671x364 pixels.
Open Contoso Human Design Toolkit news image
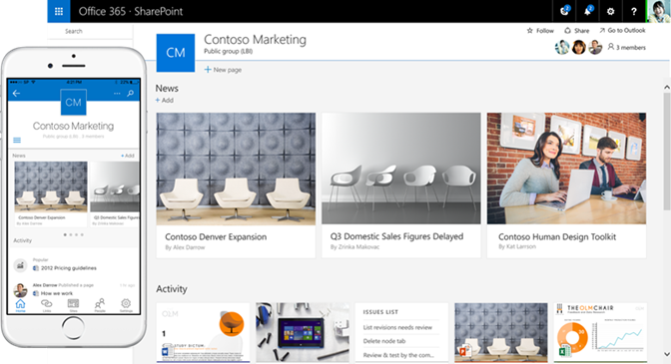[x=566, y=169]
